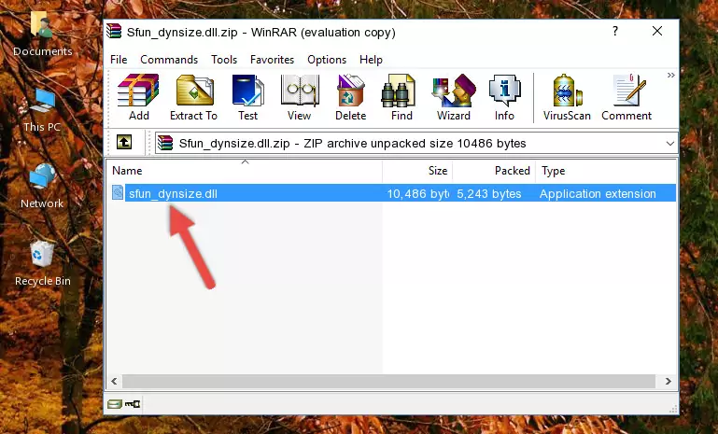Select the Extract To tool

(x=193, y=97)
